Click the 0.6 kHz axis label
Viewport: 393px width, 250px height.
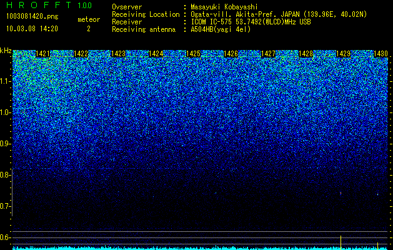4,237
